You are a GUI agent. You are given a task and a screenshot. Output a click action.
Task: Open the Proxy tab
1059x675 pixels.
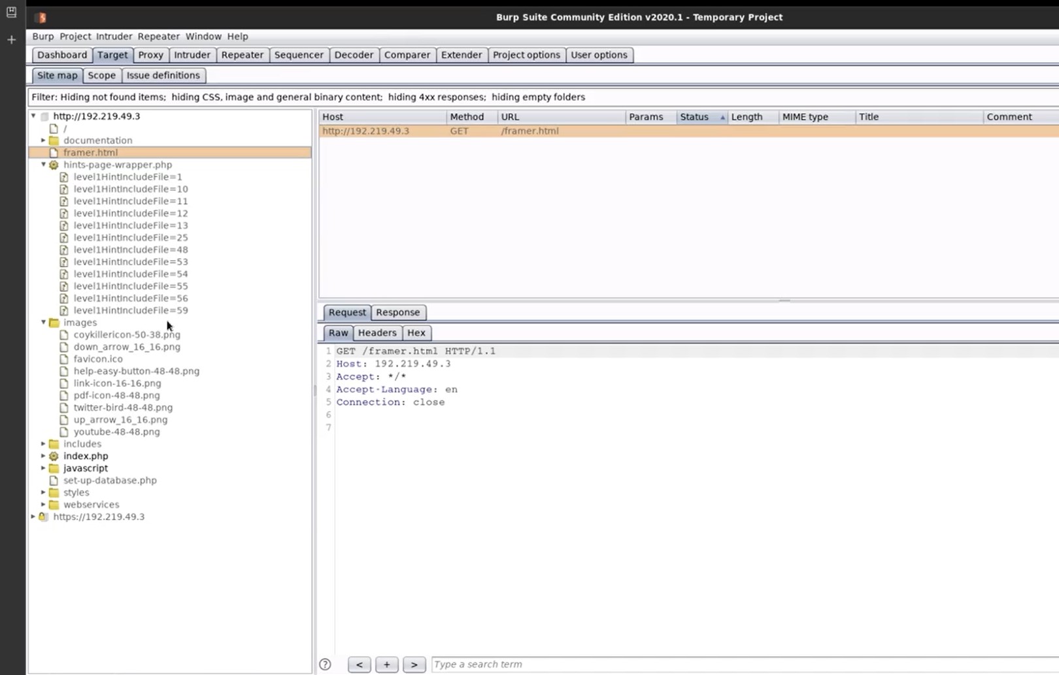click(x=150, y=55)
